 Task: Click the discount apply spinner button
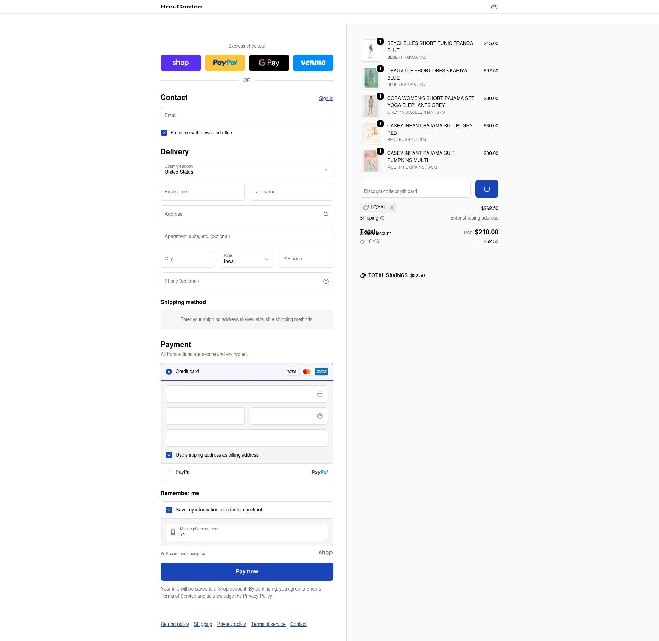(x=486, y=189)
